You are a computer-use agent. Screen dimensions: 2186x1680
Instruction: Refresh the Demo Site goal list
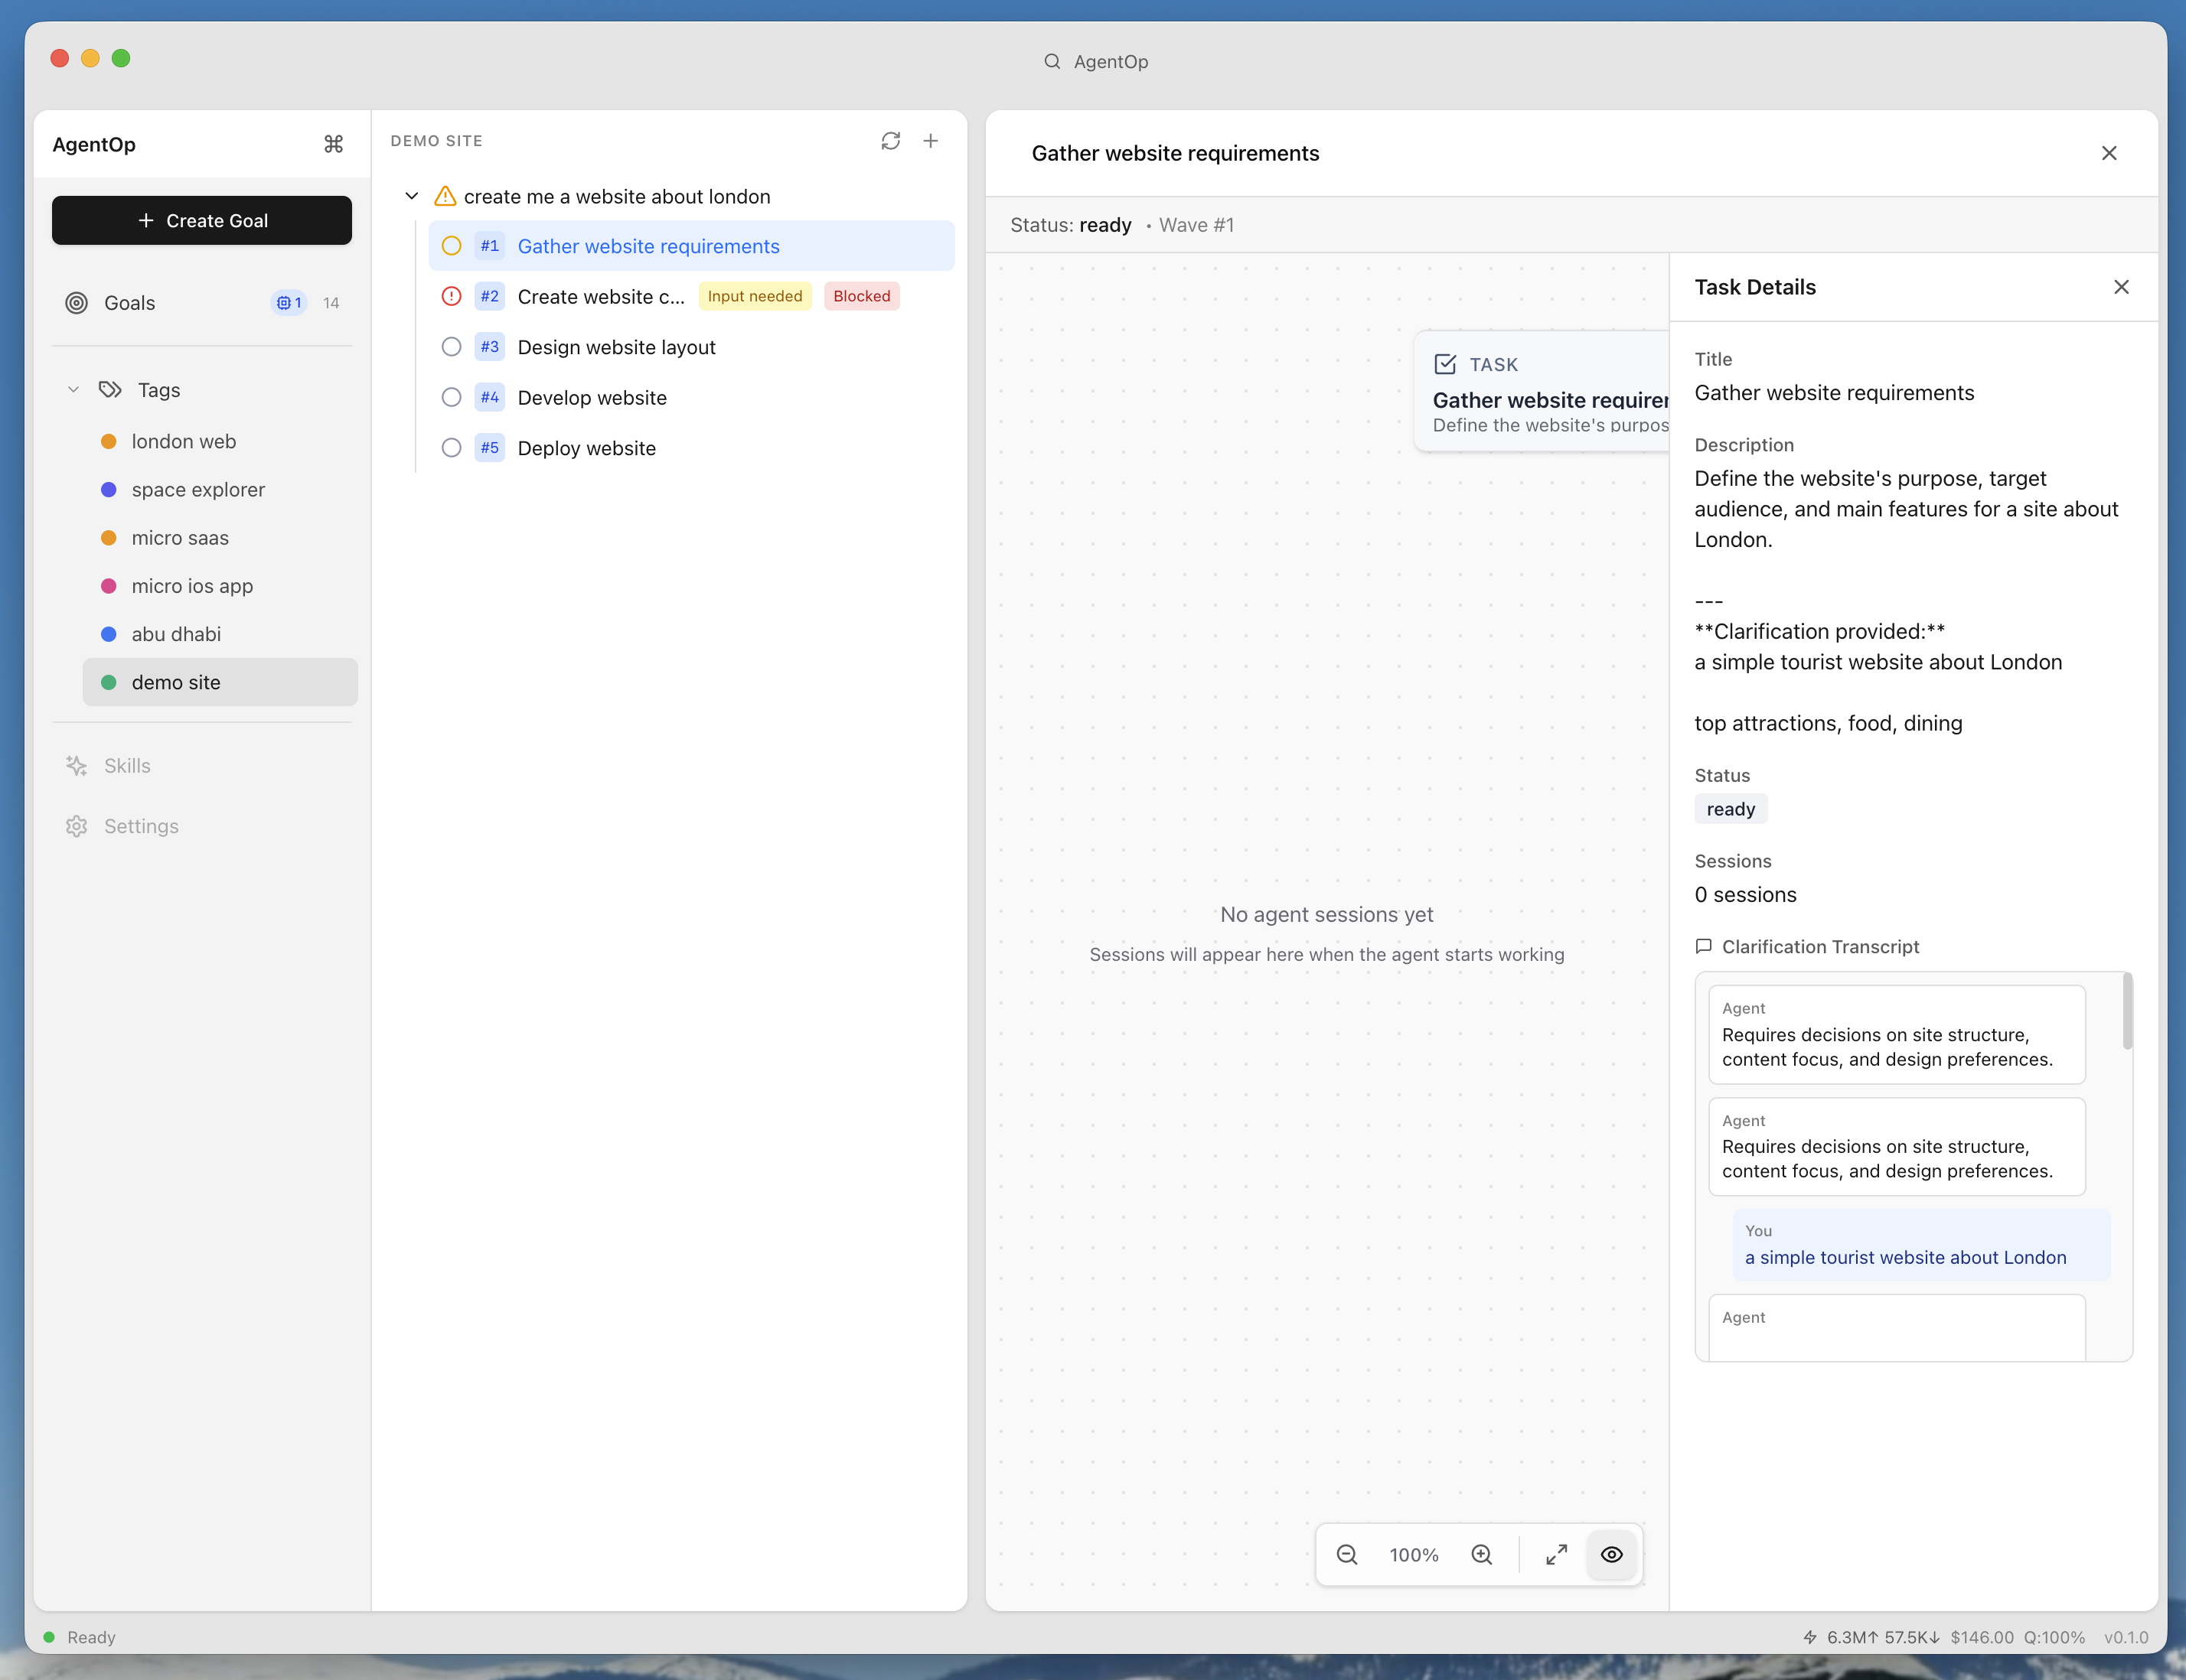(x=890, y=141)
